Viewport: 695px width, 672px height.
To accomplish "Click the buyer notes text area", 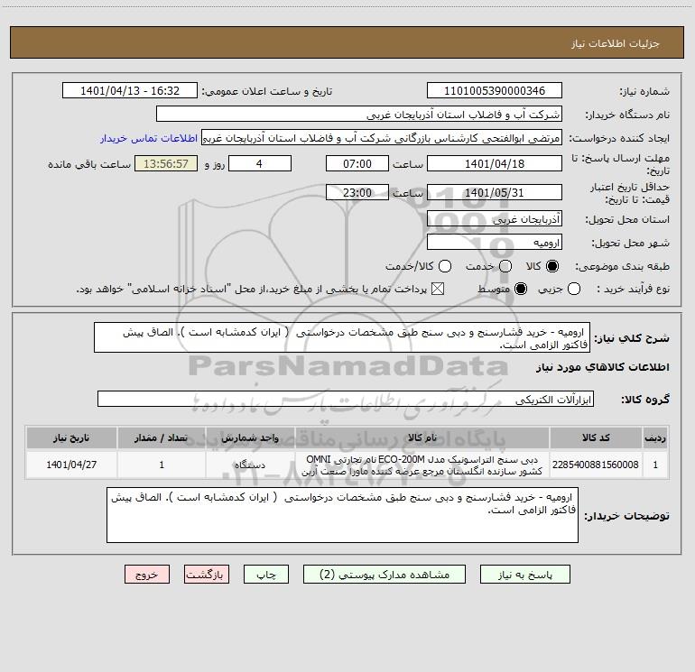I will click(x=342, y=515).
